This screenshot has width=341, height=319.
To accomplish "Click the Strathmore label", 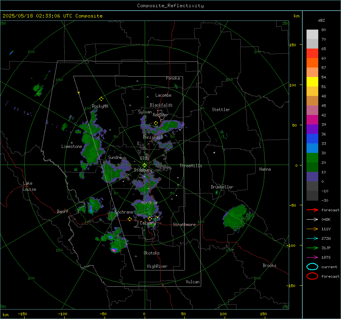I will [x=184, y=225].
